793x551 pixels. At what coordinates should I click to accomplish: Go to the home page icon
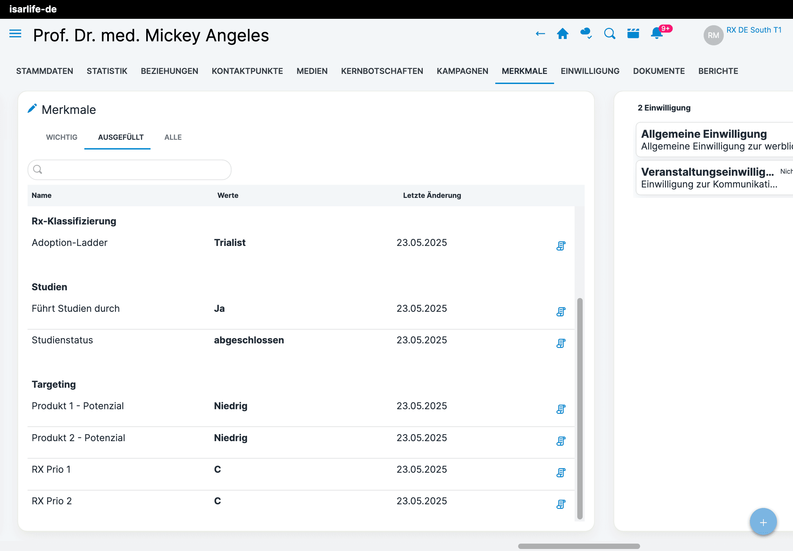pos(563,34)
